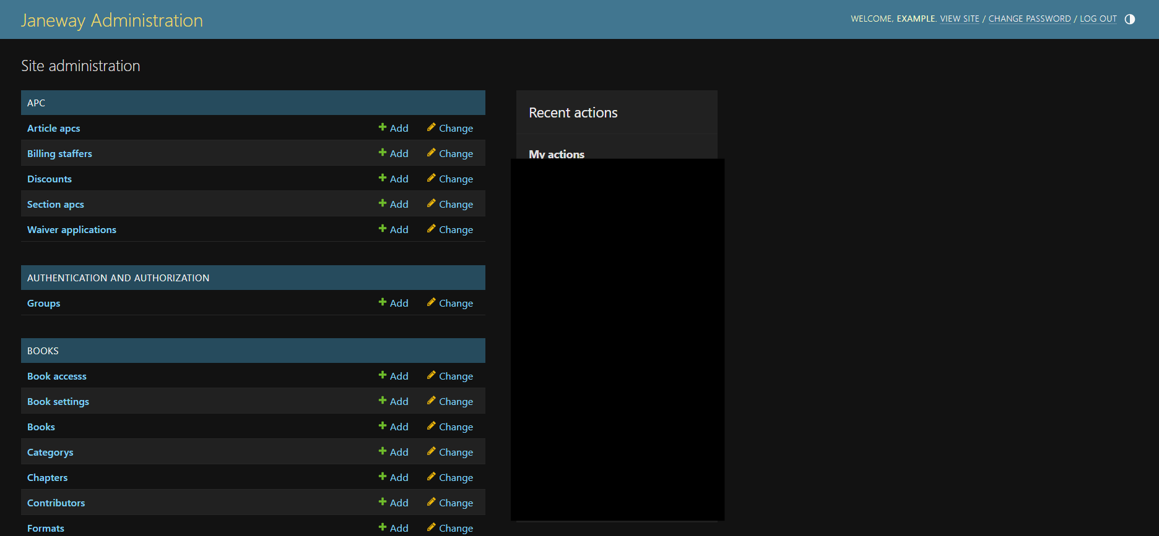This screenshot has height=536, width=1159.
Task: Open the Groups model list
Action: pyautogui.click(x=43, y=303)
